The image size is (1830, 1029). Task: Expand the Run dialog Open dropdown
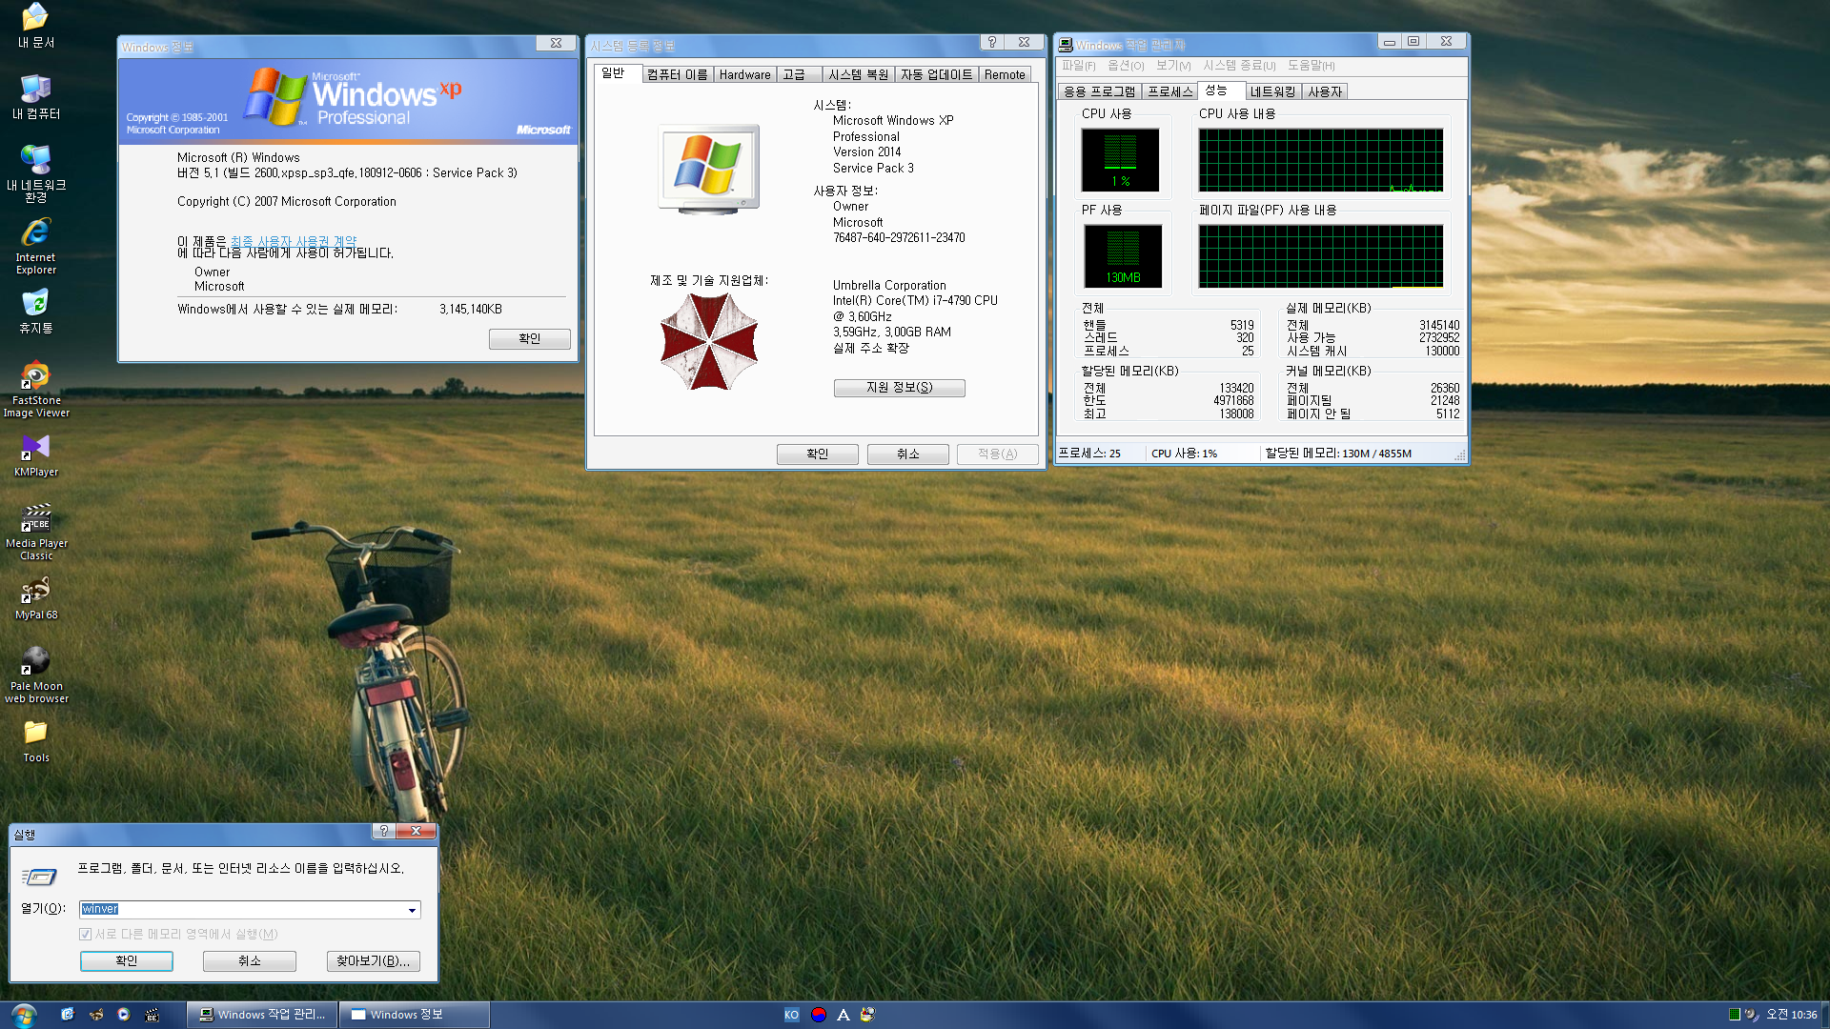[412, 910]
